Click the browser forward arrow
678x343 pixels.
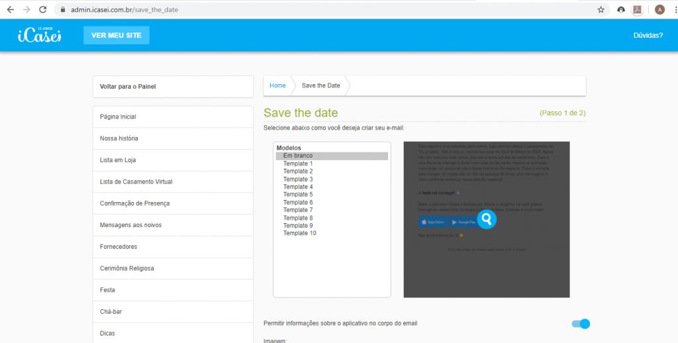[26, 9]
